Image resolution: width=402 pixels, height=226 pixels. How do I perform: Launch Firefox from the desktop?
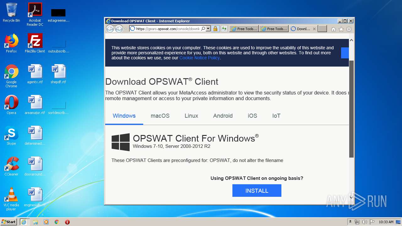11,43
